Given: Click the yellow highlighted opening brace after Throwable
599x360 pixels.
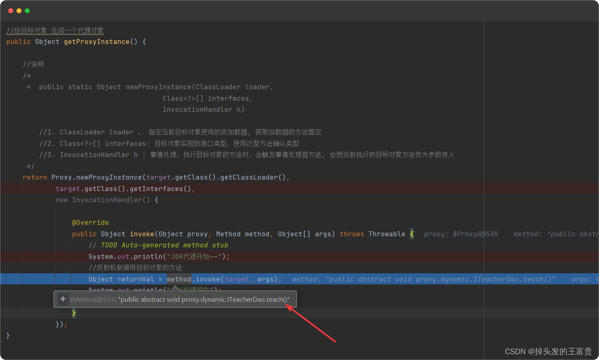Looking at the screenshot, I should point(412,234).
